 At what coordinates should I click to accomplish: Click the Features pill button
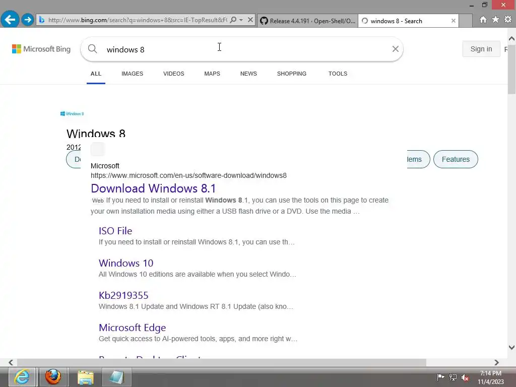(x=456, y=159)
